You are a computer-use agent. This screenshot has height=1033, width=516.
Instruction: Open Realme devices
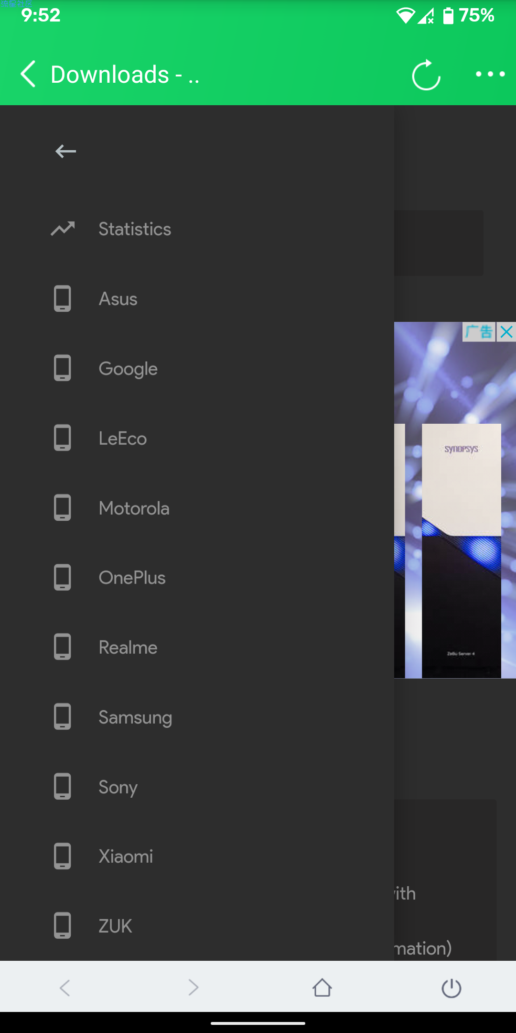pos(197,648)
